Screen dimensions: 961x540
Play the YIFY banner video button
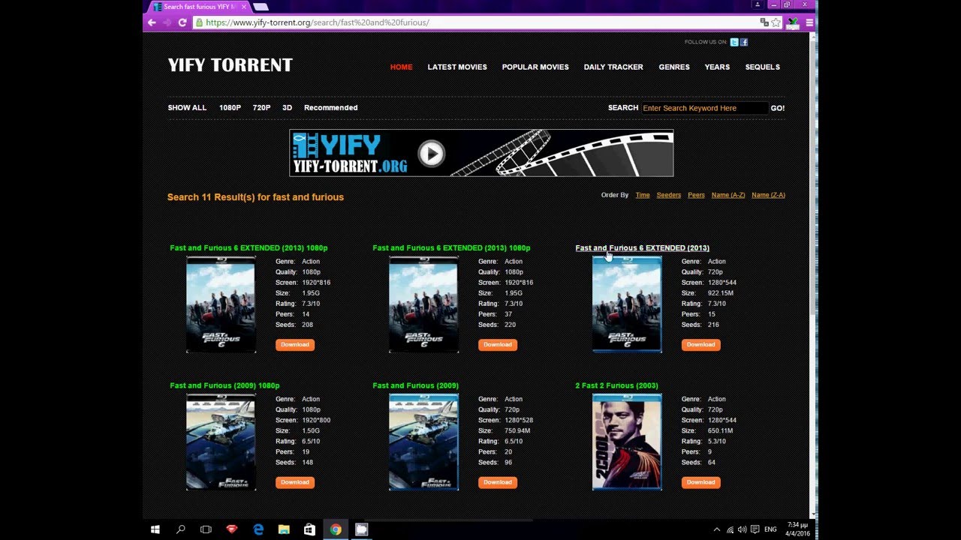click(x=431, y=153)
